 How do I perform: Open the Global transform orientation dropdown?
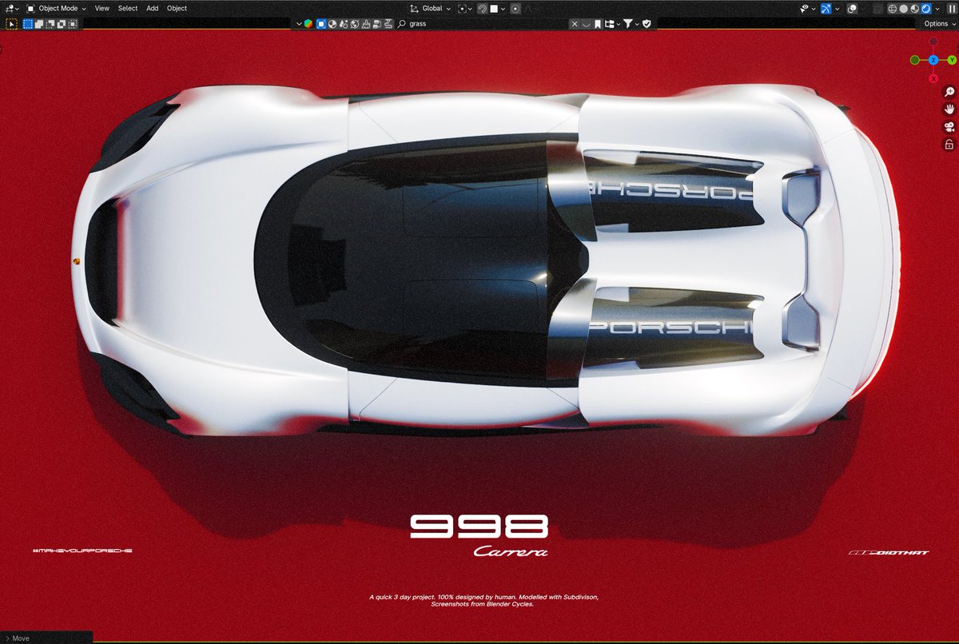[431, 8]
